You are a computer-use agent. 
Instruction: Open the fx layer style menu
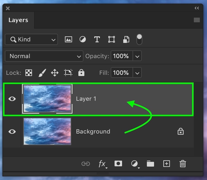coord(103,164)
